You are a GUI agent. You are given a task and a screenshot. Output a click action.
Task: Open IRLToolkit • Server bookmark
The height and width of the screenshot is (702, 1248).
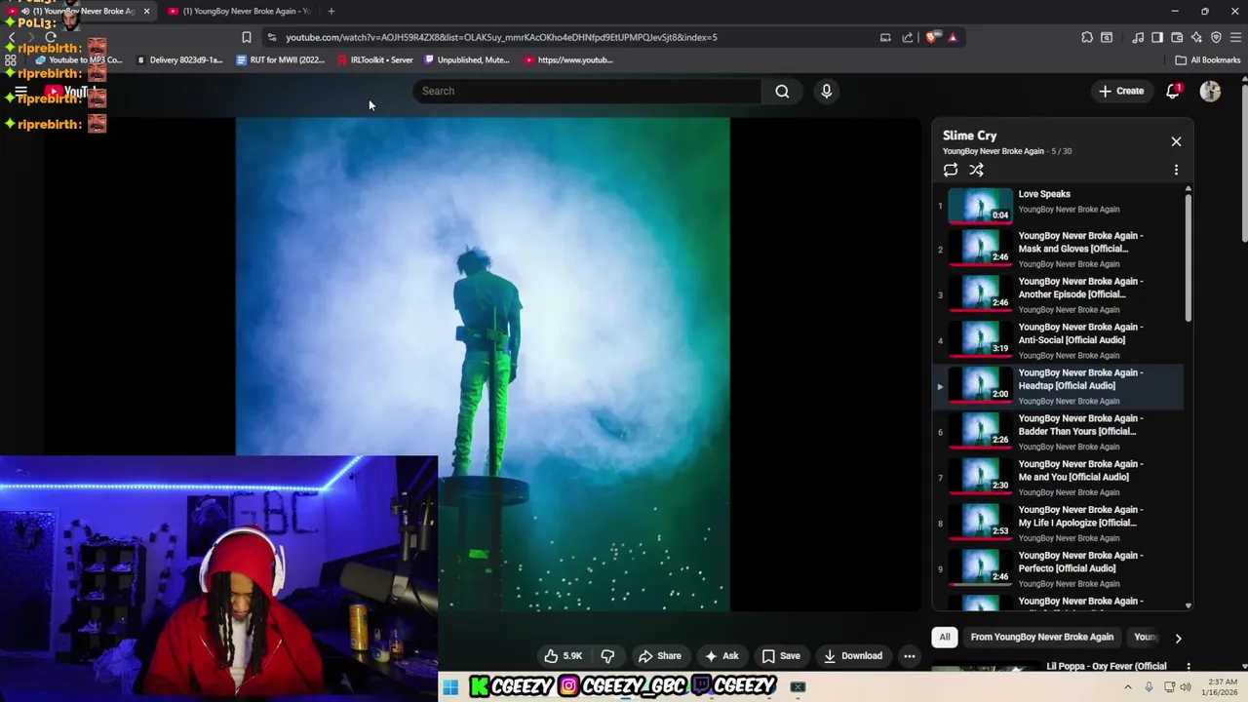373,59
